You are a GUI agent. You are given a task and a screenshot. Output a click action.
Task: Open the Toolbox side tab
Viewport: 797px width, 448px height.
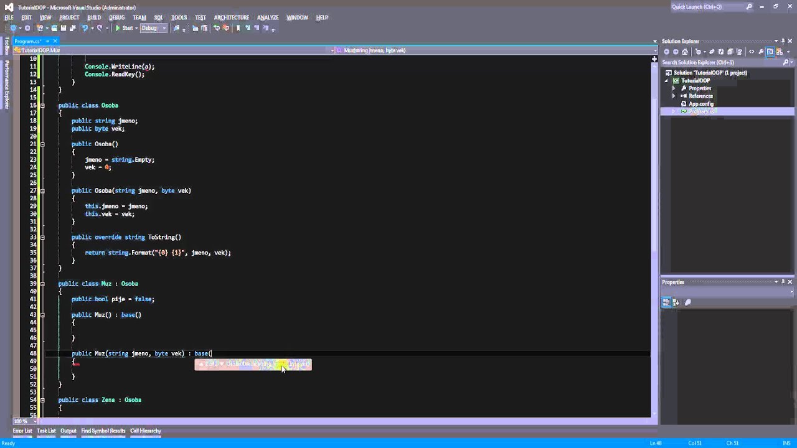point(7,46)
